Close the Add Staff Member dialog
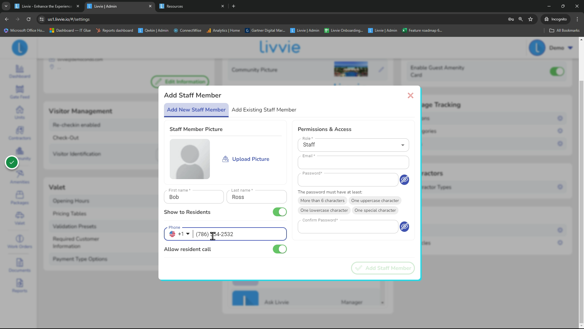The width and height of the screenshot is (584, 329). [410, 96]
